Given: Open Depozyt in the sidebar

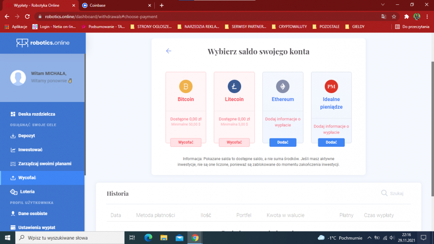Looking at the screenshot, I should point(27,136).
